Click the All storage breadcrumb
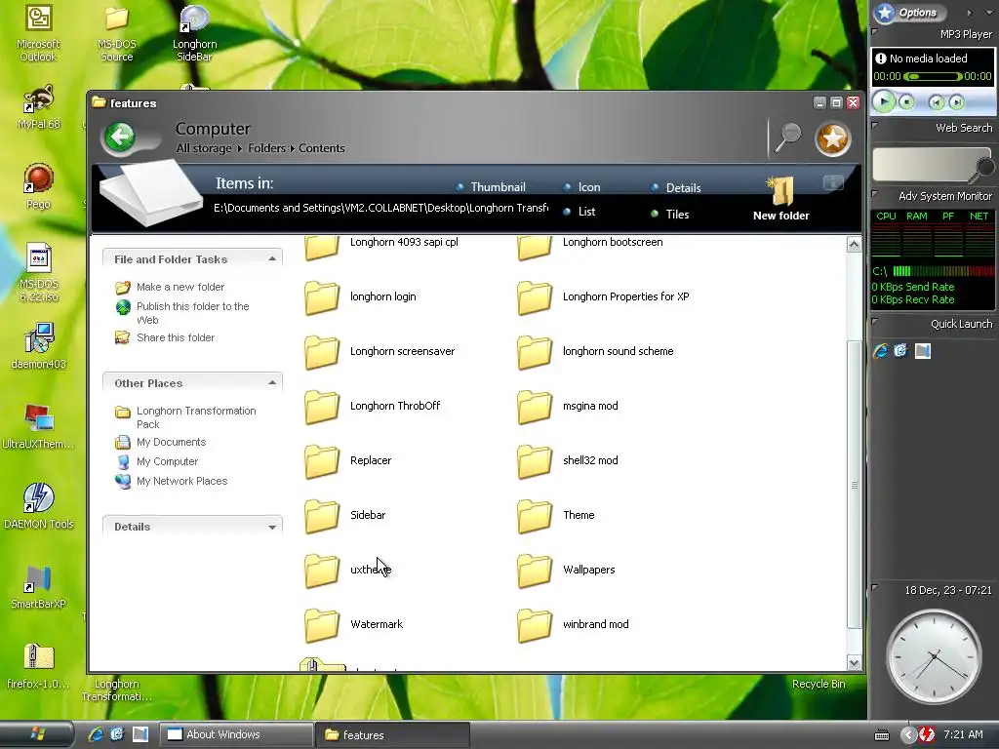Viewport: 999px width, 749px height. pos(204,148)
